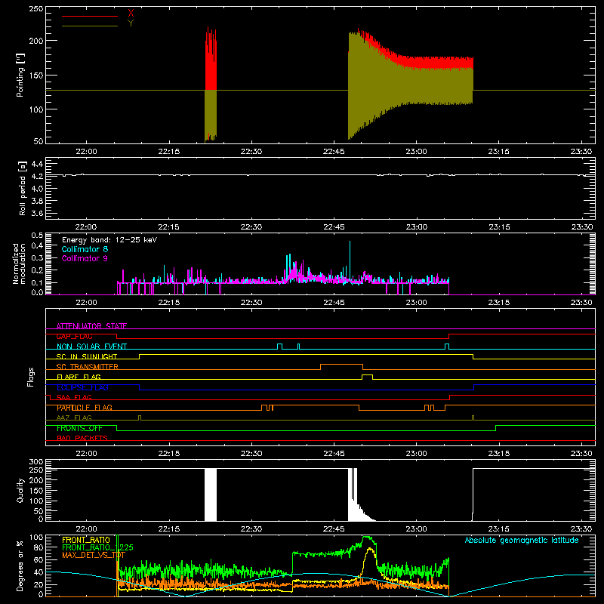Select the ECLIPSE_FLAG label
This screenshot has height=604, width=604.
coord(82,387)
